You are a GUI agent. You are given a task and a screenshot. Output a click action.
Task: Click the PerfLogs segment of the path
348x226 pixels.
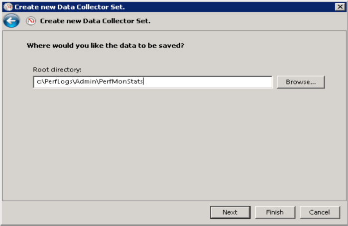57,82
